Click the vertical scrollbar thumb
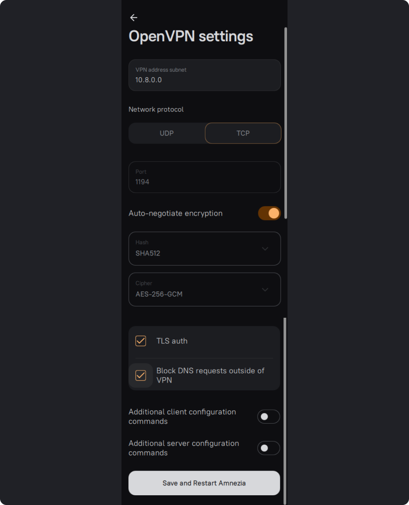The image size is (409, 505). coord(286,122)
